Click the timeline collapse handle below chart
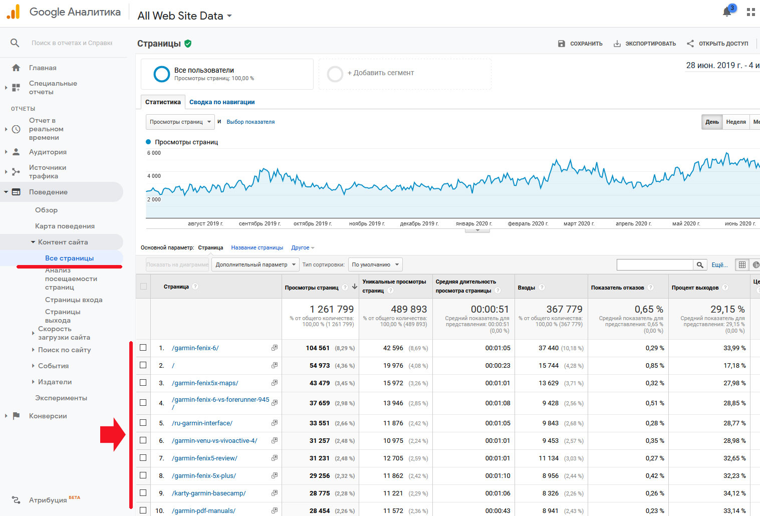 coord(477,230)
